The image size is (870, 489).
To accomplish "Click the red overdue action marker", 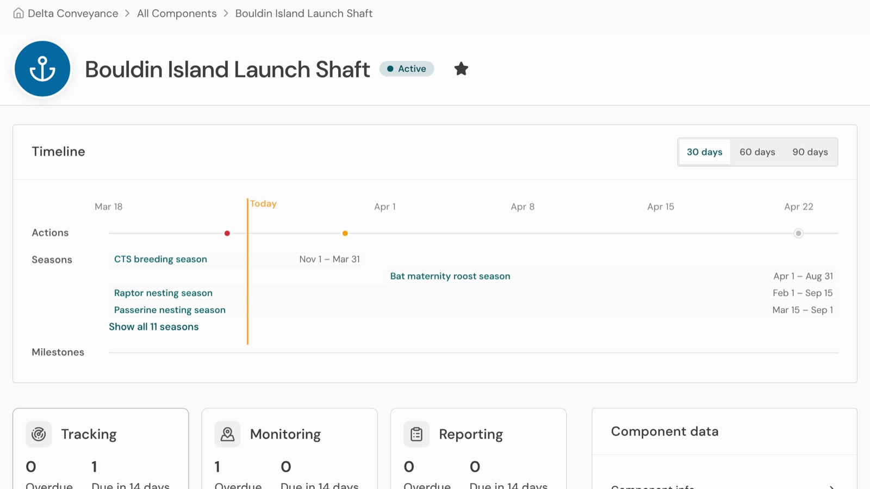I will [x=227, y=233].
